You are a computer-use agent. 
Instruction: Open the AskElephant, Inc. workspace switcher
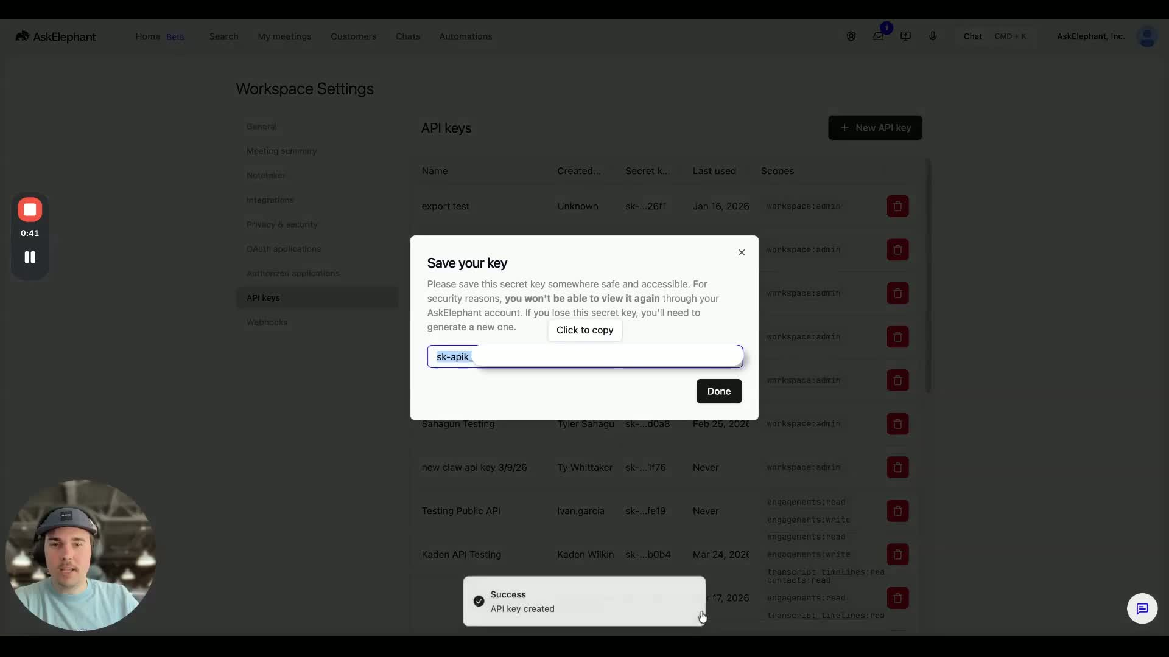click(x=1090, y=36)
